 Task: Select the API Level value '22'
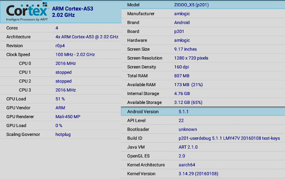click(x=181, y=120)
